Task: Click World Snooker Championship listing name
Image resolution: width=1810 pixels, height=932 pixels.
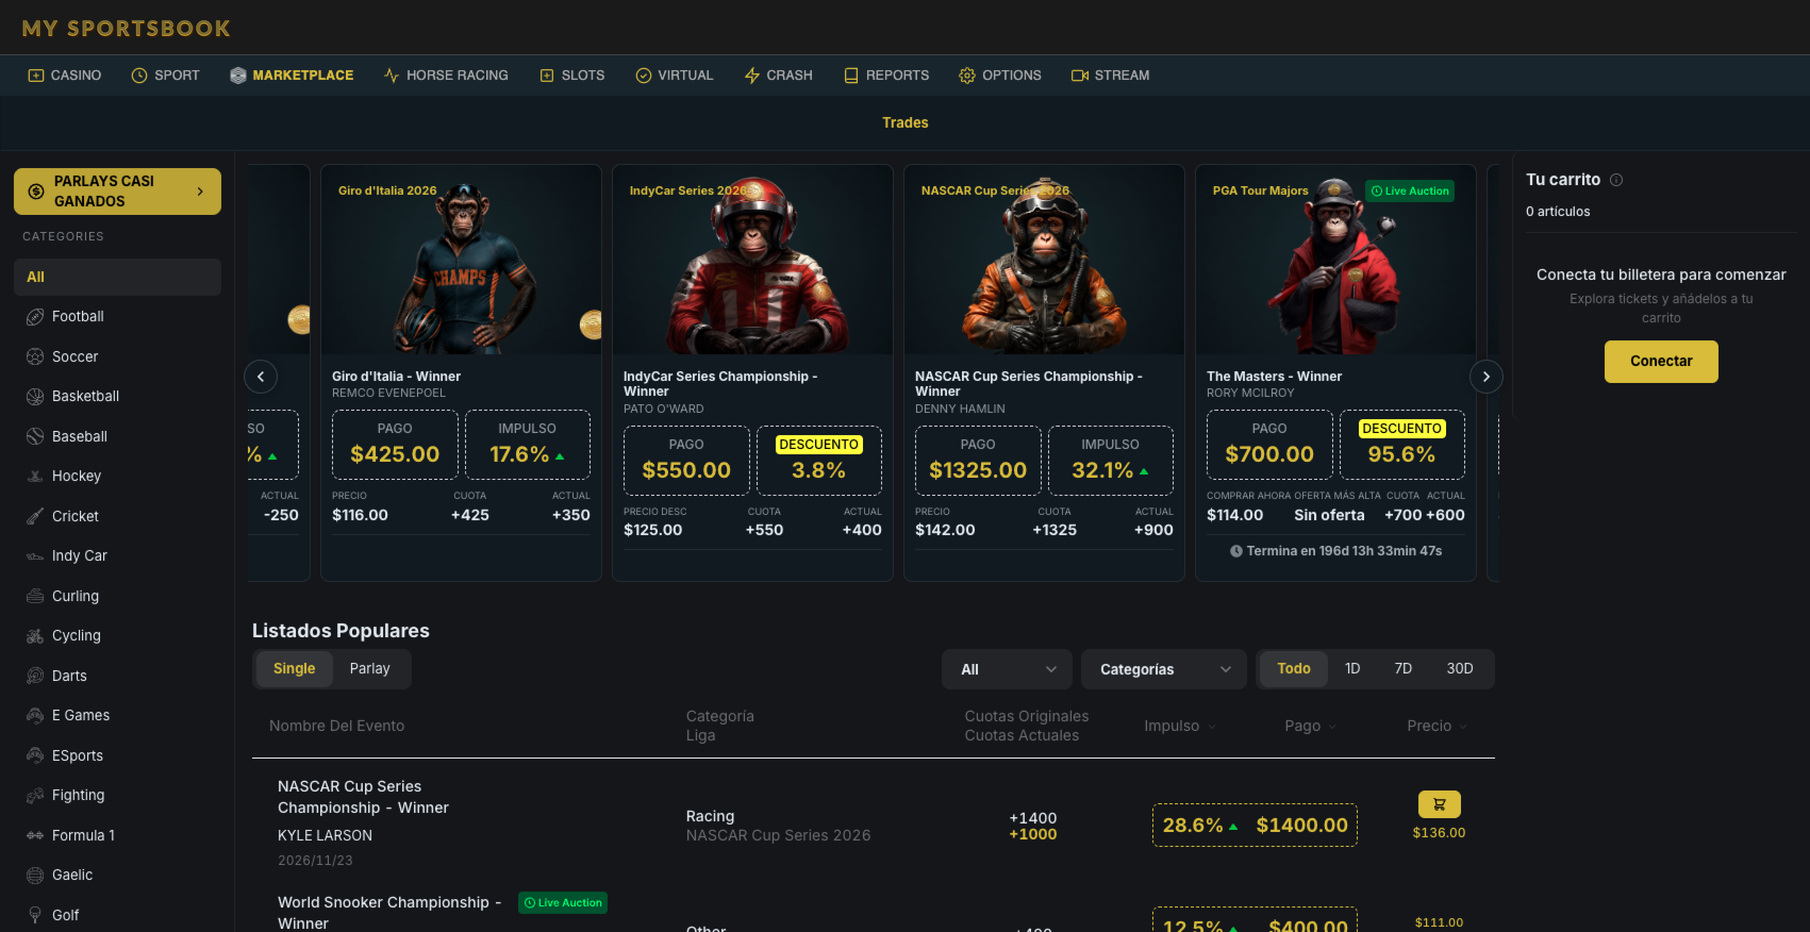Action: pos(389,912)
